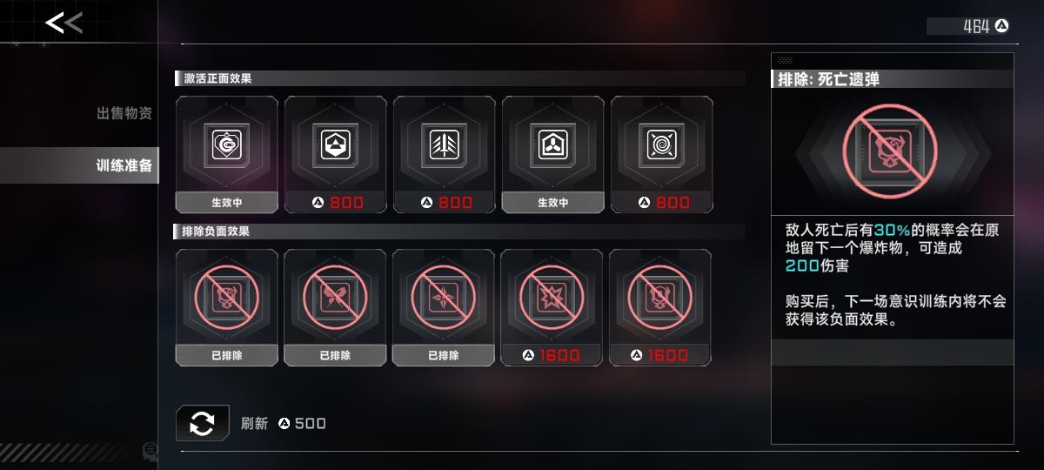Viewport: 1044px width, 470px height.
Task: Buy the fifth positive effect for 800
Action: pos(662,203)
